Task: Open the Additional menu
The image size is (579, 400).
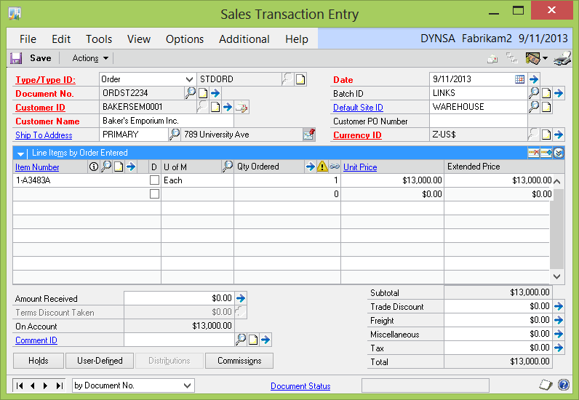Action: (244, 39)
